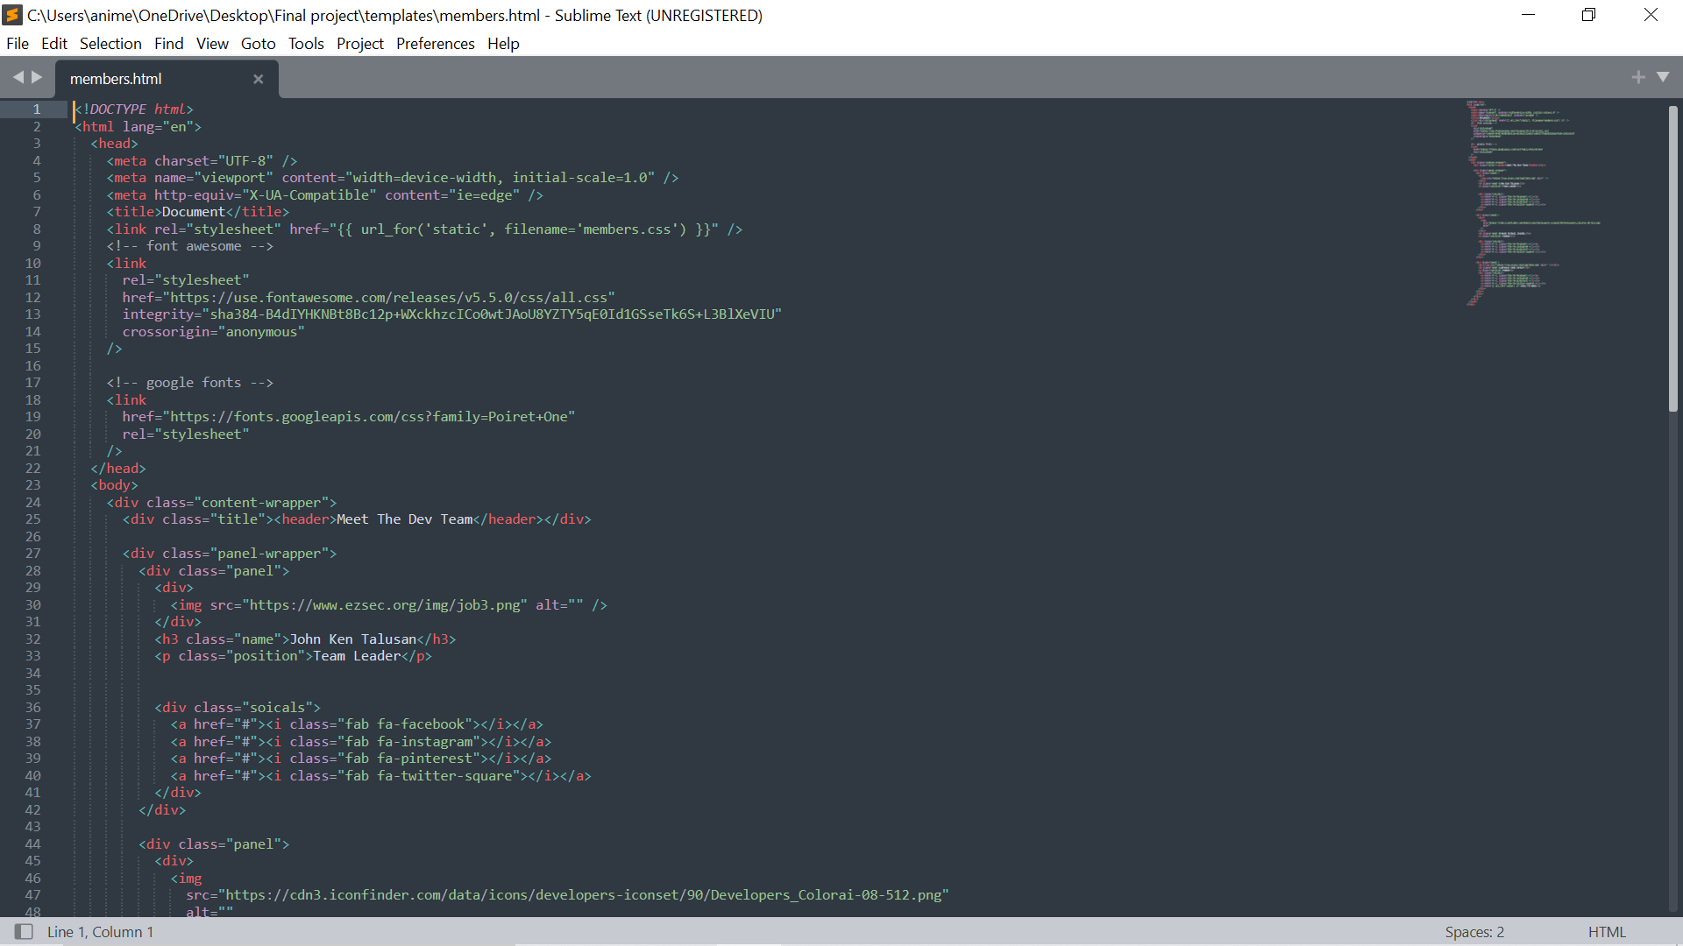Click the tab forward arrow icon
The image size is (1683, 946).
click(37, 78)
